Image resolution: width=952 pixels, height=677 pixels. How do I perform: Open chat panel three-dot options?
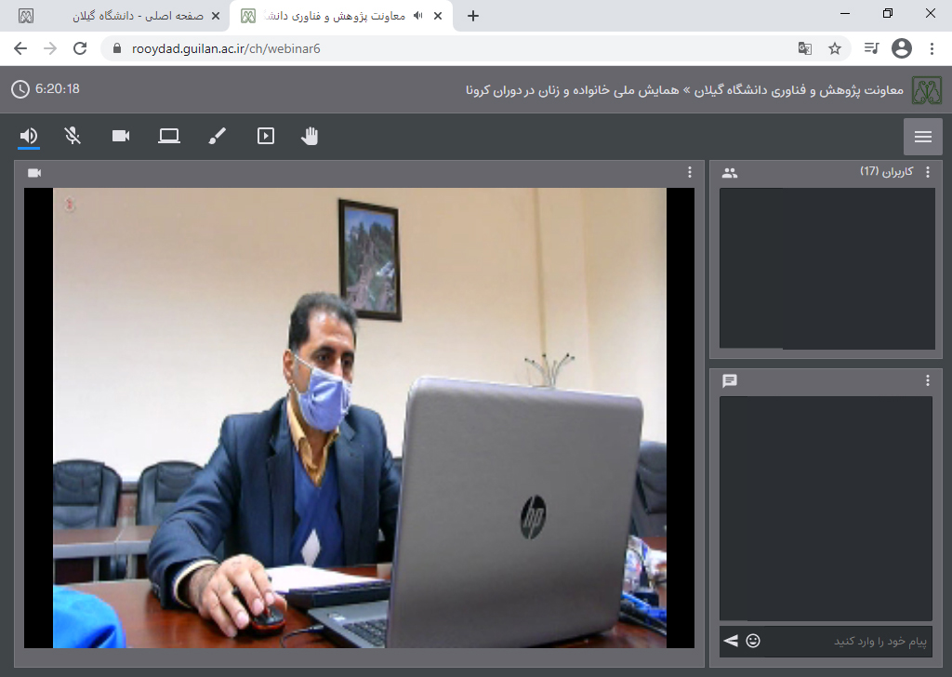927,380
